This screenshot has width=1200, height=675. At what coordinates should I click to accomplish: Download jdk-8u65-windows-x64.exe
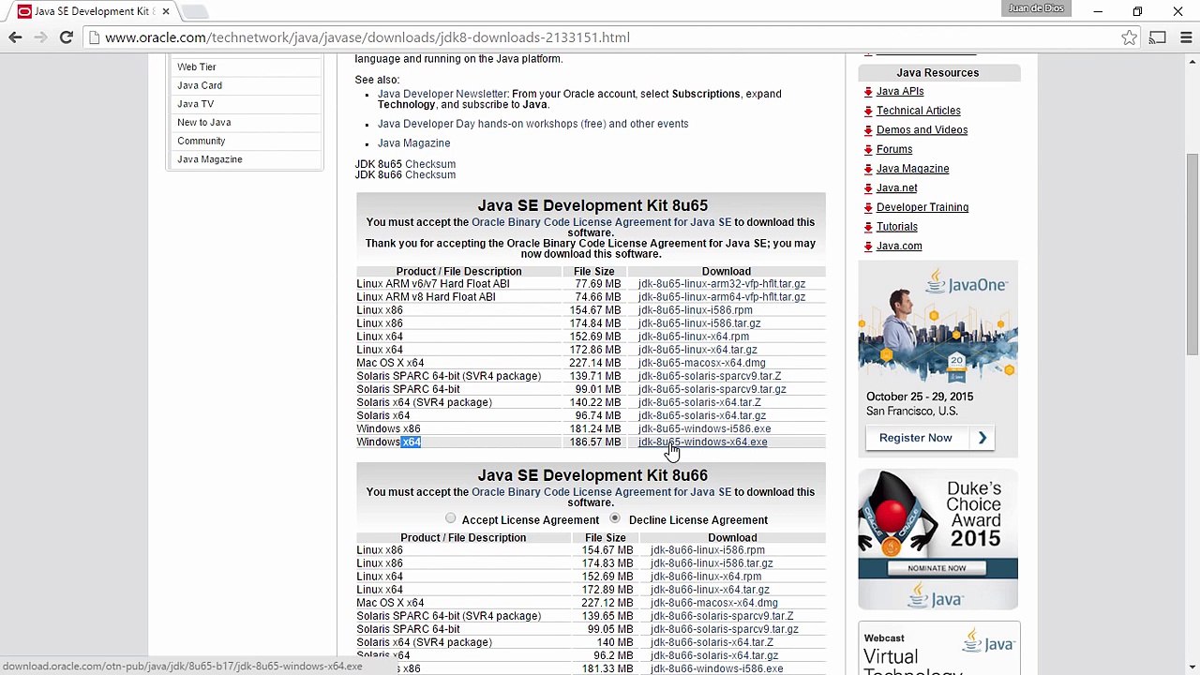703,442
